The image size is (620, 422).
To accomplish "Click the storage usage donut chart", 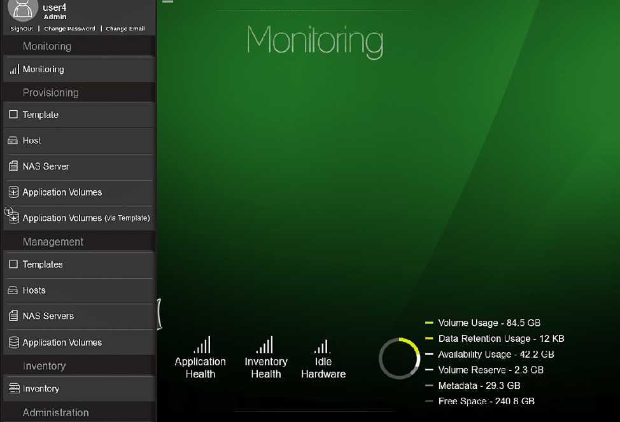I will point(399,358).
